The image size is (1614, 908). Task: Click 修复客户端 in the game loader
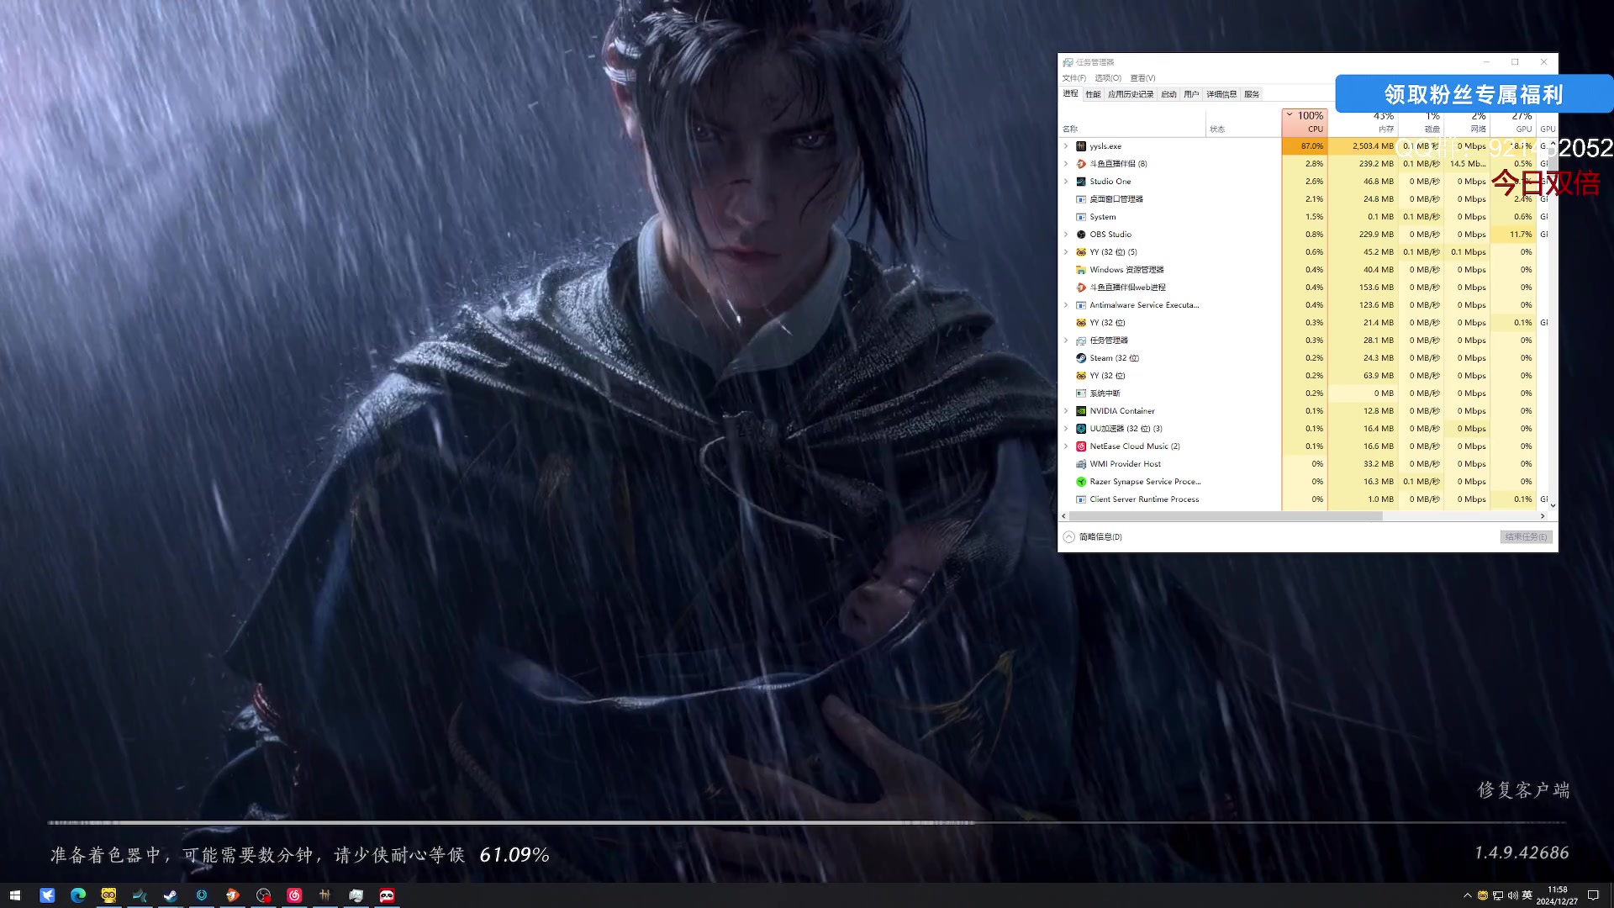pyautogui.click(x=1523, y=790)
